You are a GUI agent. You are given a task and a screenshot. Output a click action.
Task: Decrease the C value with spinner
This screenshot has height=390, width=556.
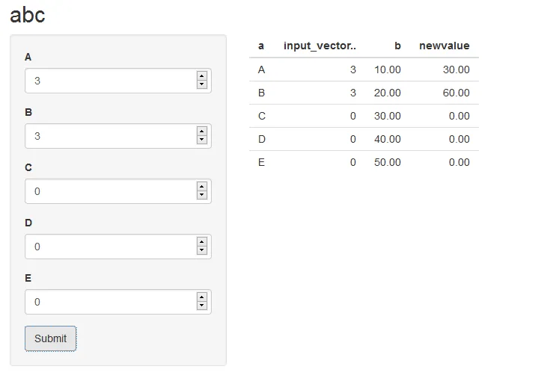click(201, 195)
